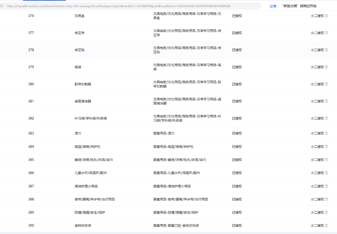337x234 pixels.
Task: Select the 湿巾 category name in row 383
Action: [78, 133]
